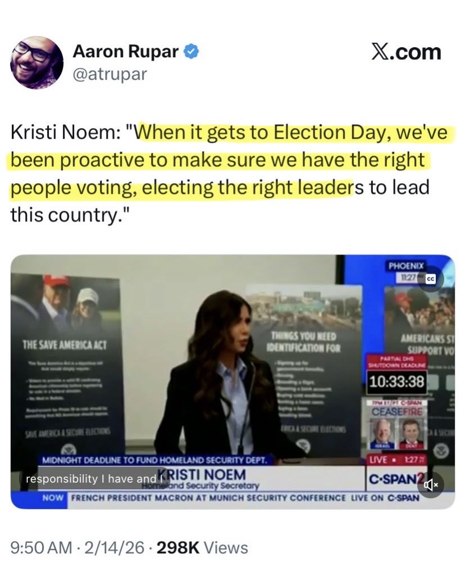This screenshot has height=568, width=465.
Task: Toggle closed captions CC button
Action: [x=430, y=279]
